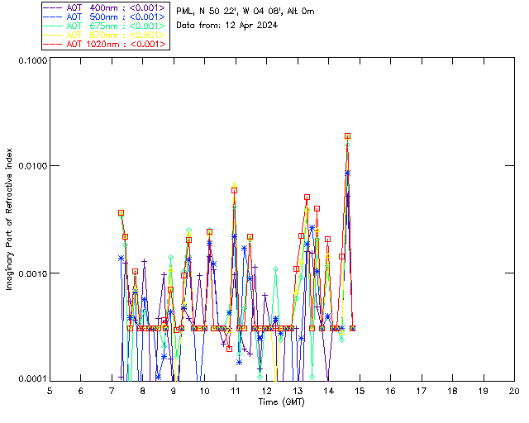The height and width of the screenshot is (423, 529).
Task: Click the 0.1000 y-axis tick label
Action: [x=32, y=60]
